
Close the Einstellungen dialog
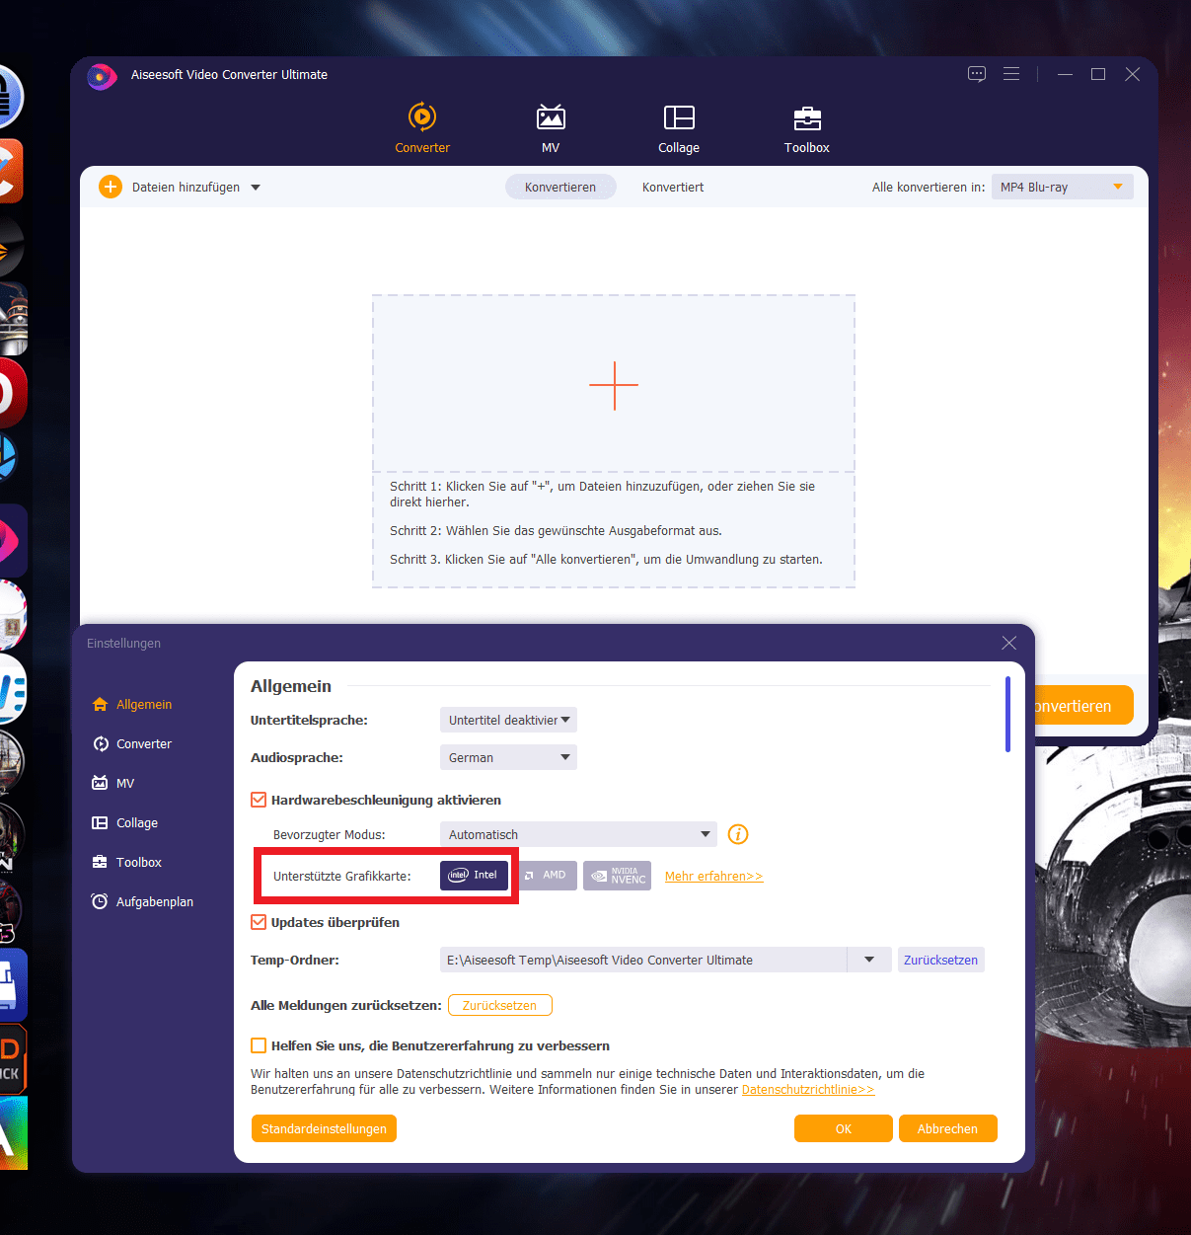[1009, 643]
